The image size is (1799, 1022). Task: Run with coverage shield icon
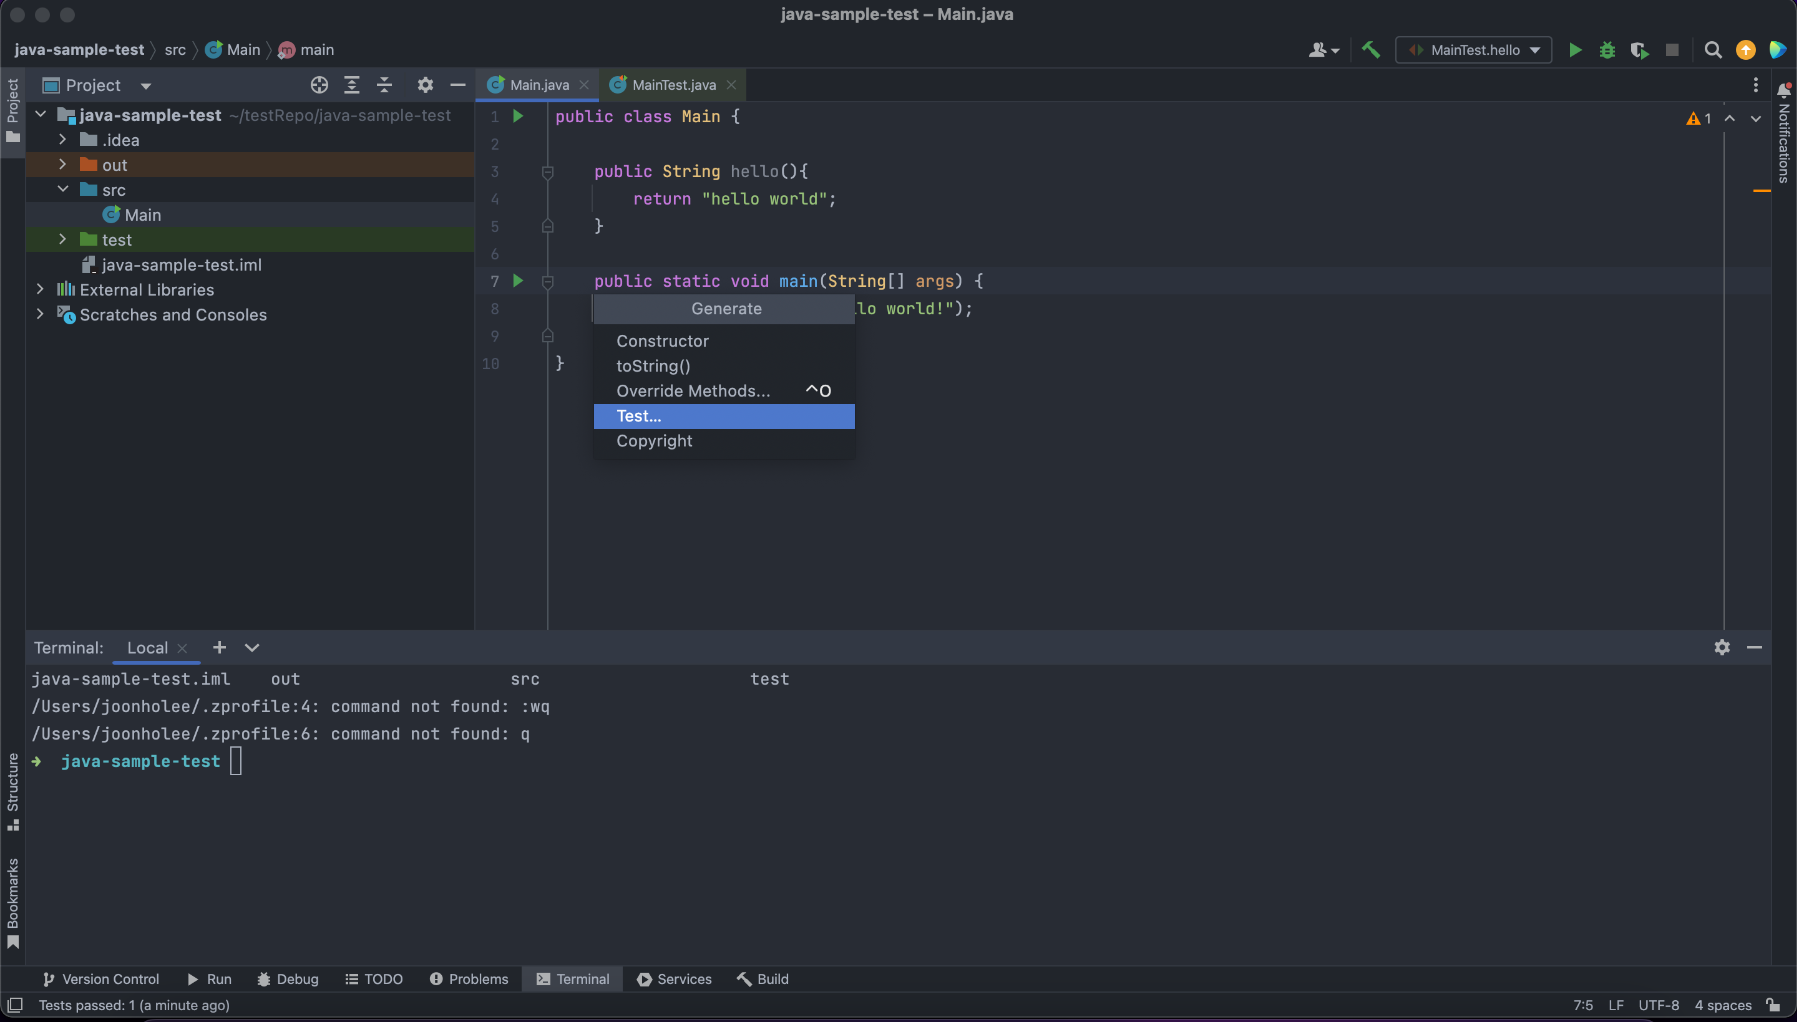pos(1639,50)
